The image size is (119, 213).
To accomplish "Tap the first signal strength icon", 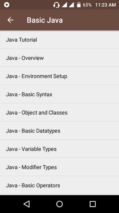I will click(x=64, y=5).
